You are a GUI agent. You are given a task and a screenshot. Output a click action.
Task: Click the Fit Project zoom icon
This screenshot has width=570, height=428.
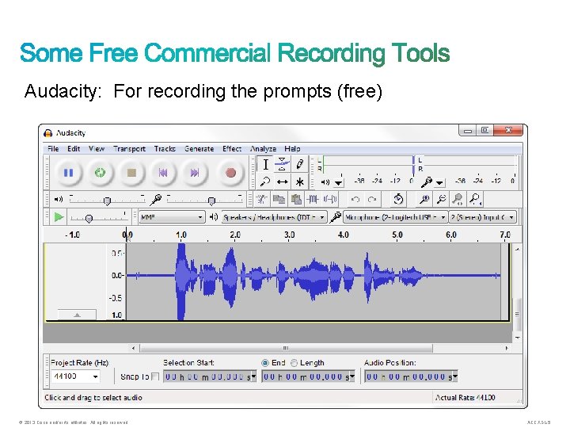pyautogui.click(x=475, y=199)
